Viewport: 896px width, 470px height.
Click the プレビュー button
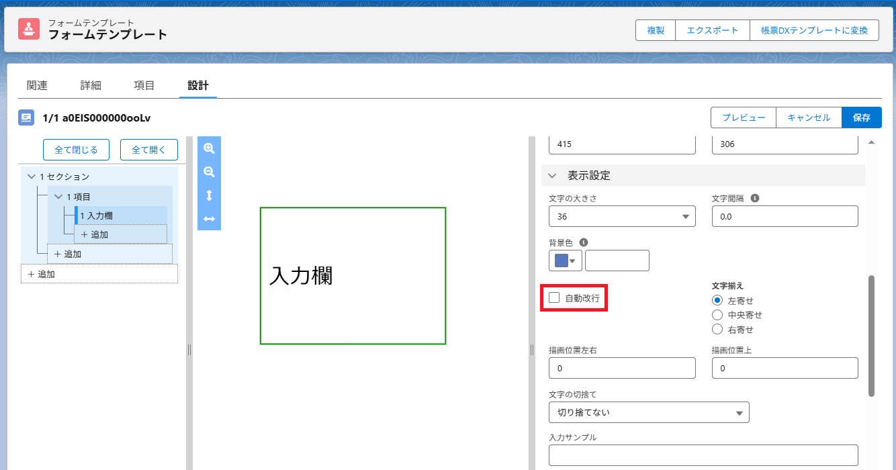pyautogui.click(x=744, y=117)
